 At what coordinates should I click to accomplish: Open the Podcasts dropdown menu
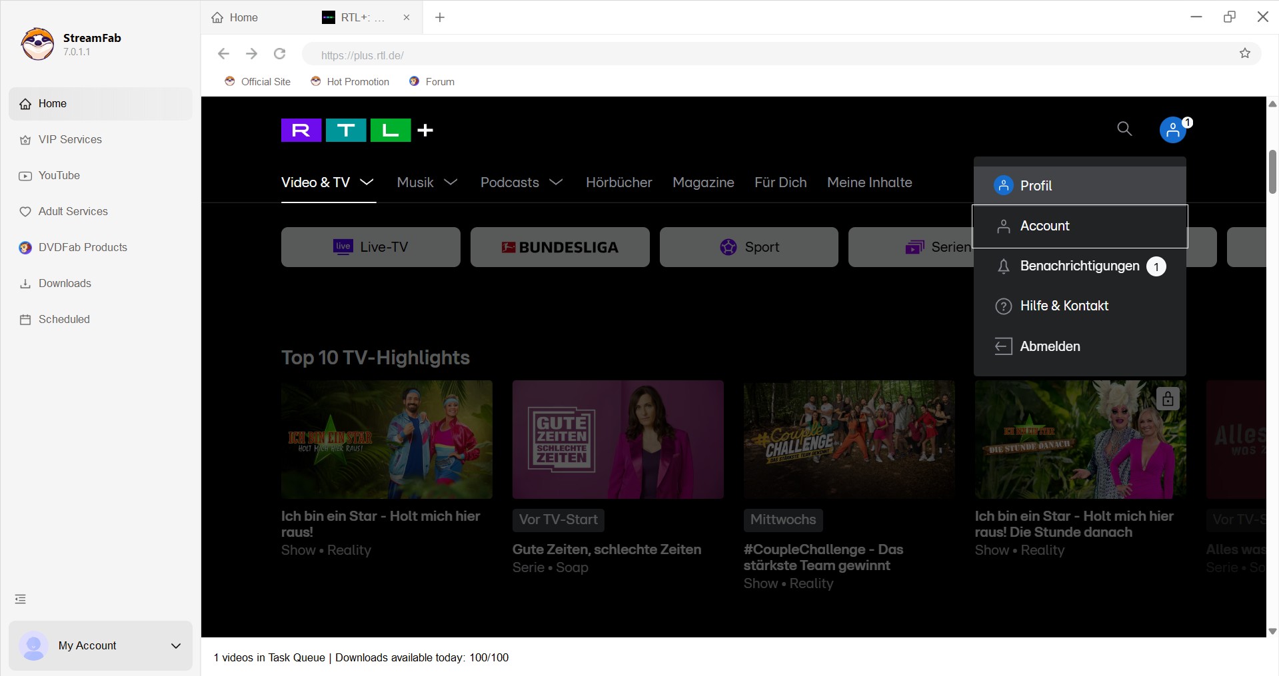pos(521,182)
